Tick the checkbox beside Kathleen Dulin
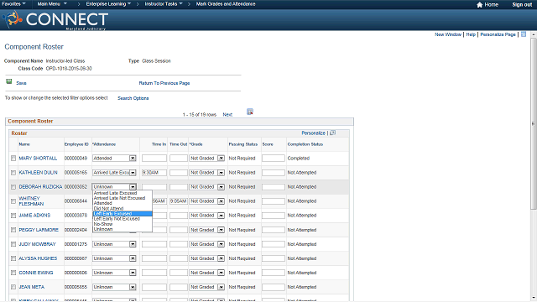Screen dimensions: 537x302 click(x=13, y=173)
